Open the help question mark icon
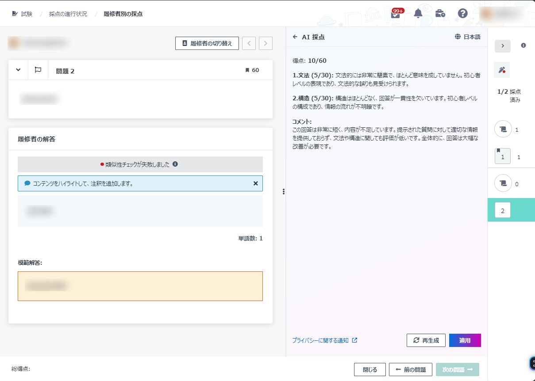This screenshot has width=535, height=381. pos(462,13)
